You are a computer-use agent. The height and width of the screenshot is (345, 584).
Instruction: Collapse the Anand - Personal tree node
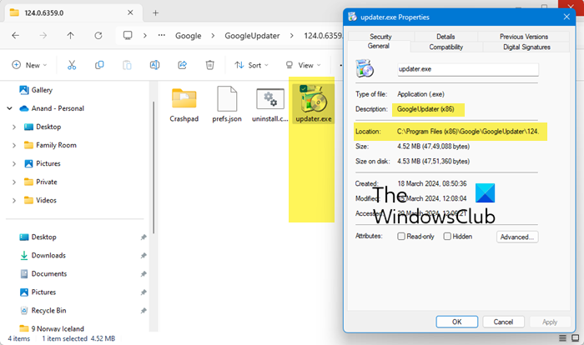point(10,108)
